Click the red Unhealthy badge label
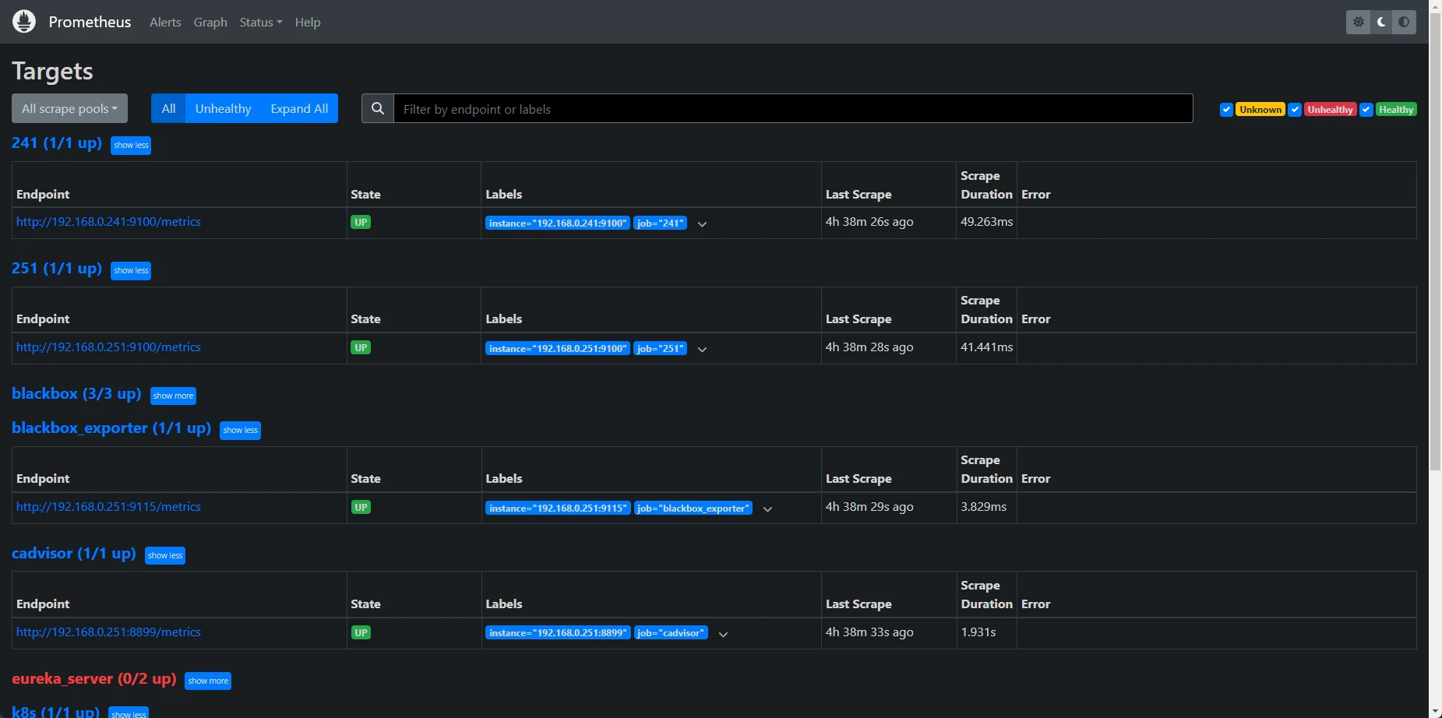Viewport: 1442px width, 718px height. [x=1331, y=110]
